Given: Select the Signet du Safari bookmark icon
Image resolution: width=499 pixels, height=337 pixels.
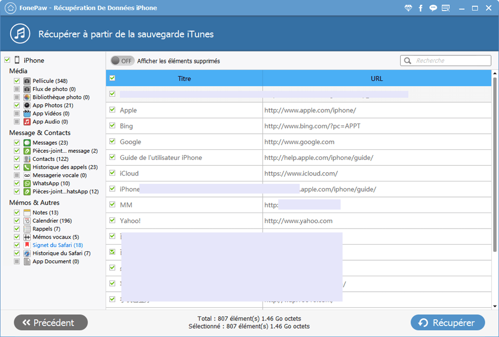Looking at the screenshot, I should (x=27, y=245).
